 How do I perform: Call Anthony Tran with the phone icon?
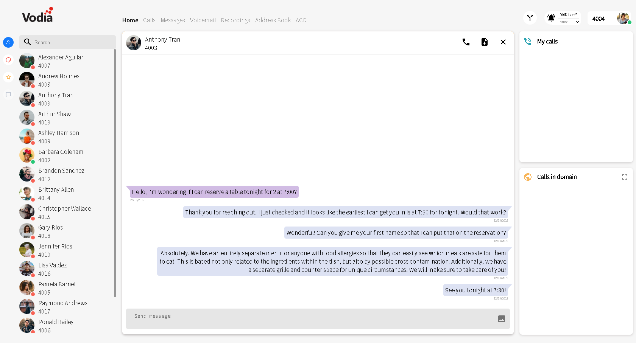466,42
